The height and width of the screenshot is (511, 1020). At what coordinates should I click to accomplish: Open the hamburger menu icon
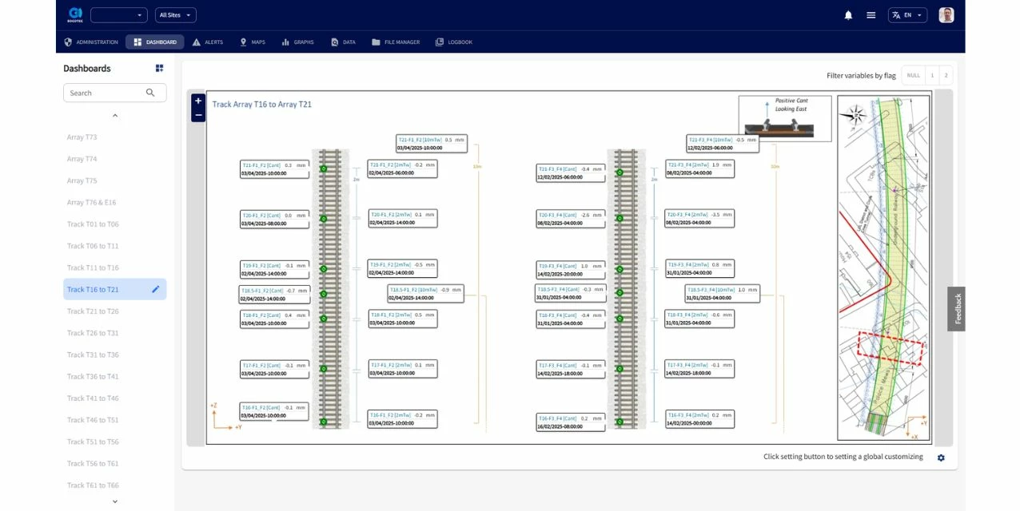[871, 15]
